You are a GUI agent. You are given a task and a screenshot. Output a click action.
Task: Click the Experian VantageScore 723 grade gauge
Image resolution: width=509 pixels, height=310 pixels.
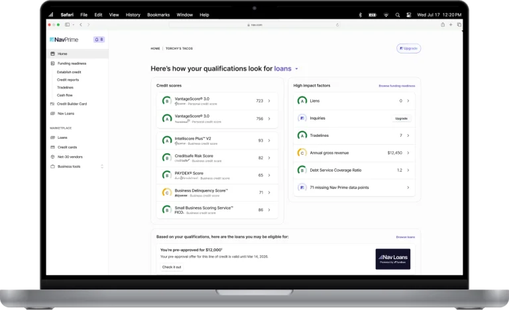point(167,100)
